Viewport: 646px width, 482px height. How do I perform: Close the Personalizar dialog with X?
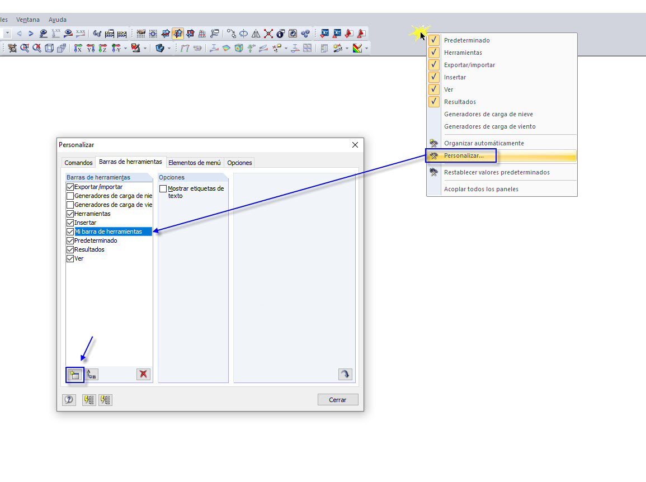(x=355, y=145)
